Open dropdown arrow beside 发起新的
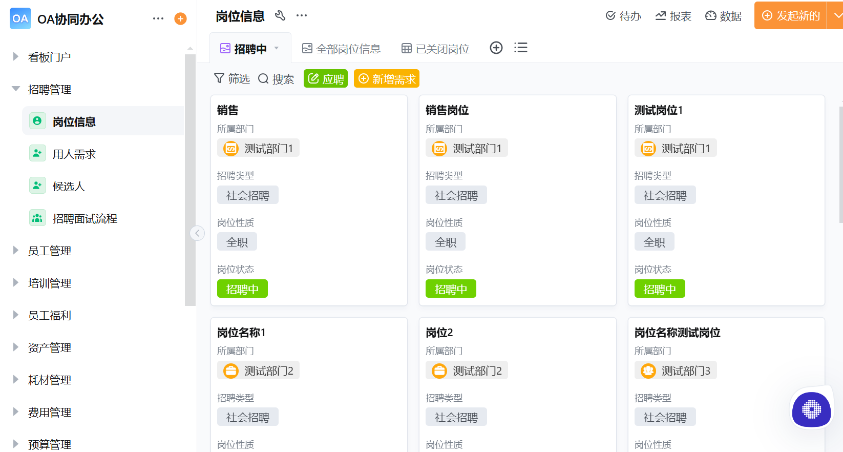843x452 pixels. [836, 15]
